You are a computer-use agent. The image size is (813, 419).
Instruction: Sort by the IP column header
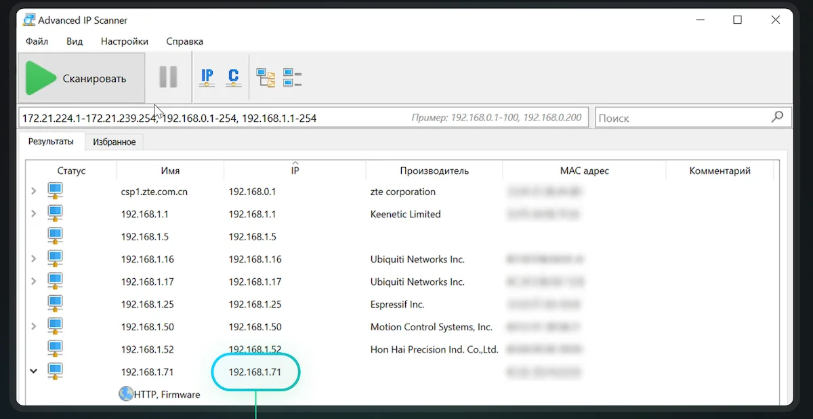pyautogui.click(x=295, y=171)
